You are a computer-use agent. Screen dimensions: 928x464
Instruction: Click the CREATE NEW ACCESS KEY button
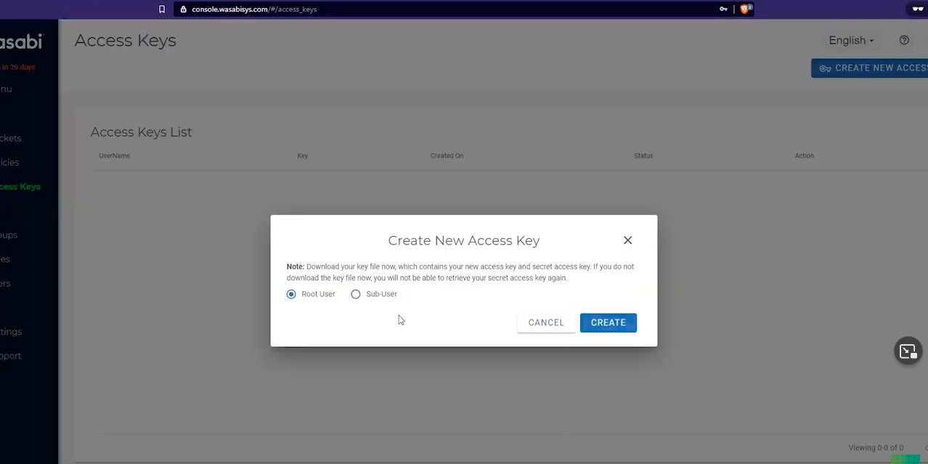869,68
